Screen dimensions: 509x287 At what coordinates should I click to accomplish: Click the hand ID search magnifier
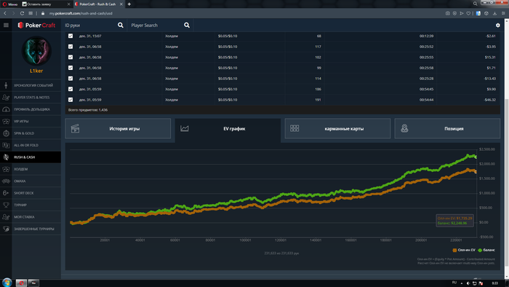(121, 25)
